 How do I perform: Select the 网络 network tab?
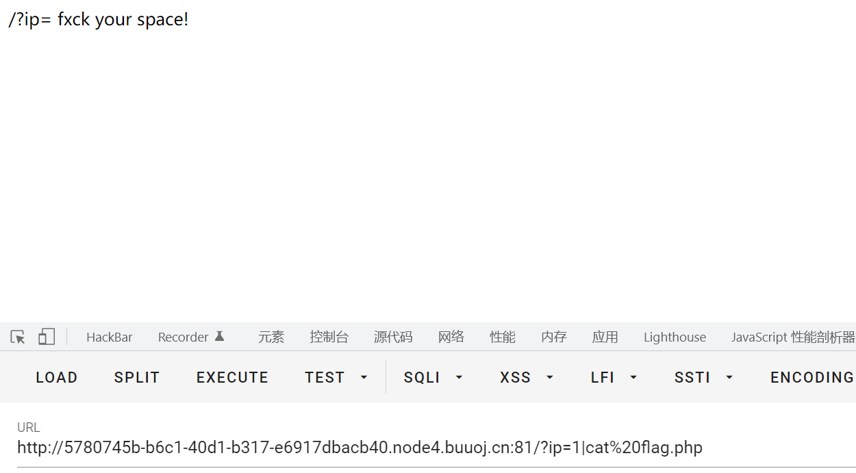pyautogui.click(x=451, y=337)
